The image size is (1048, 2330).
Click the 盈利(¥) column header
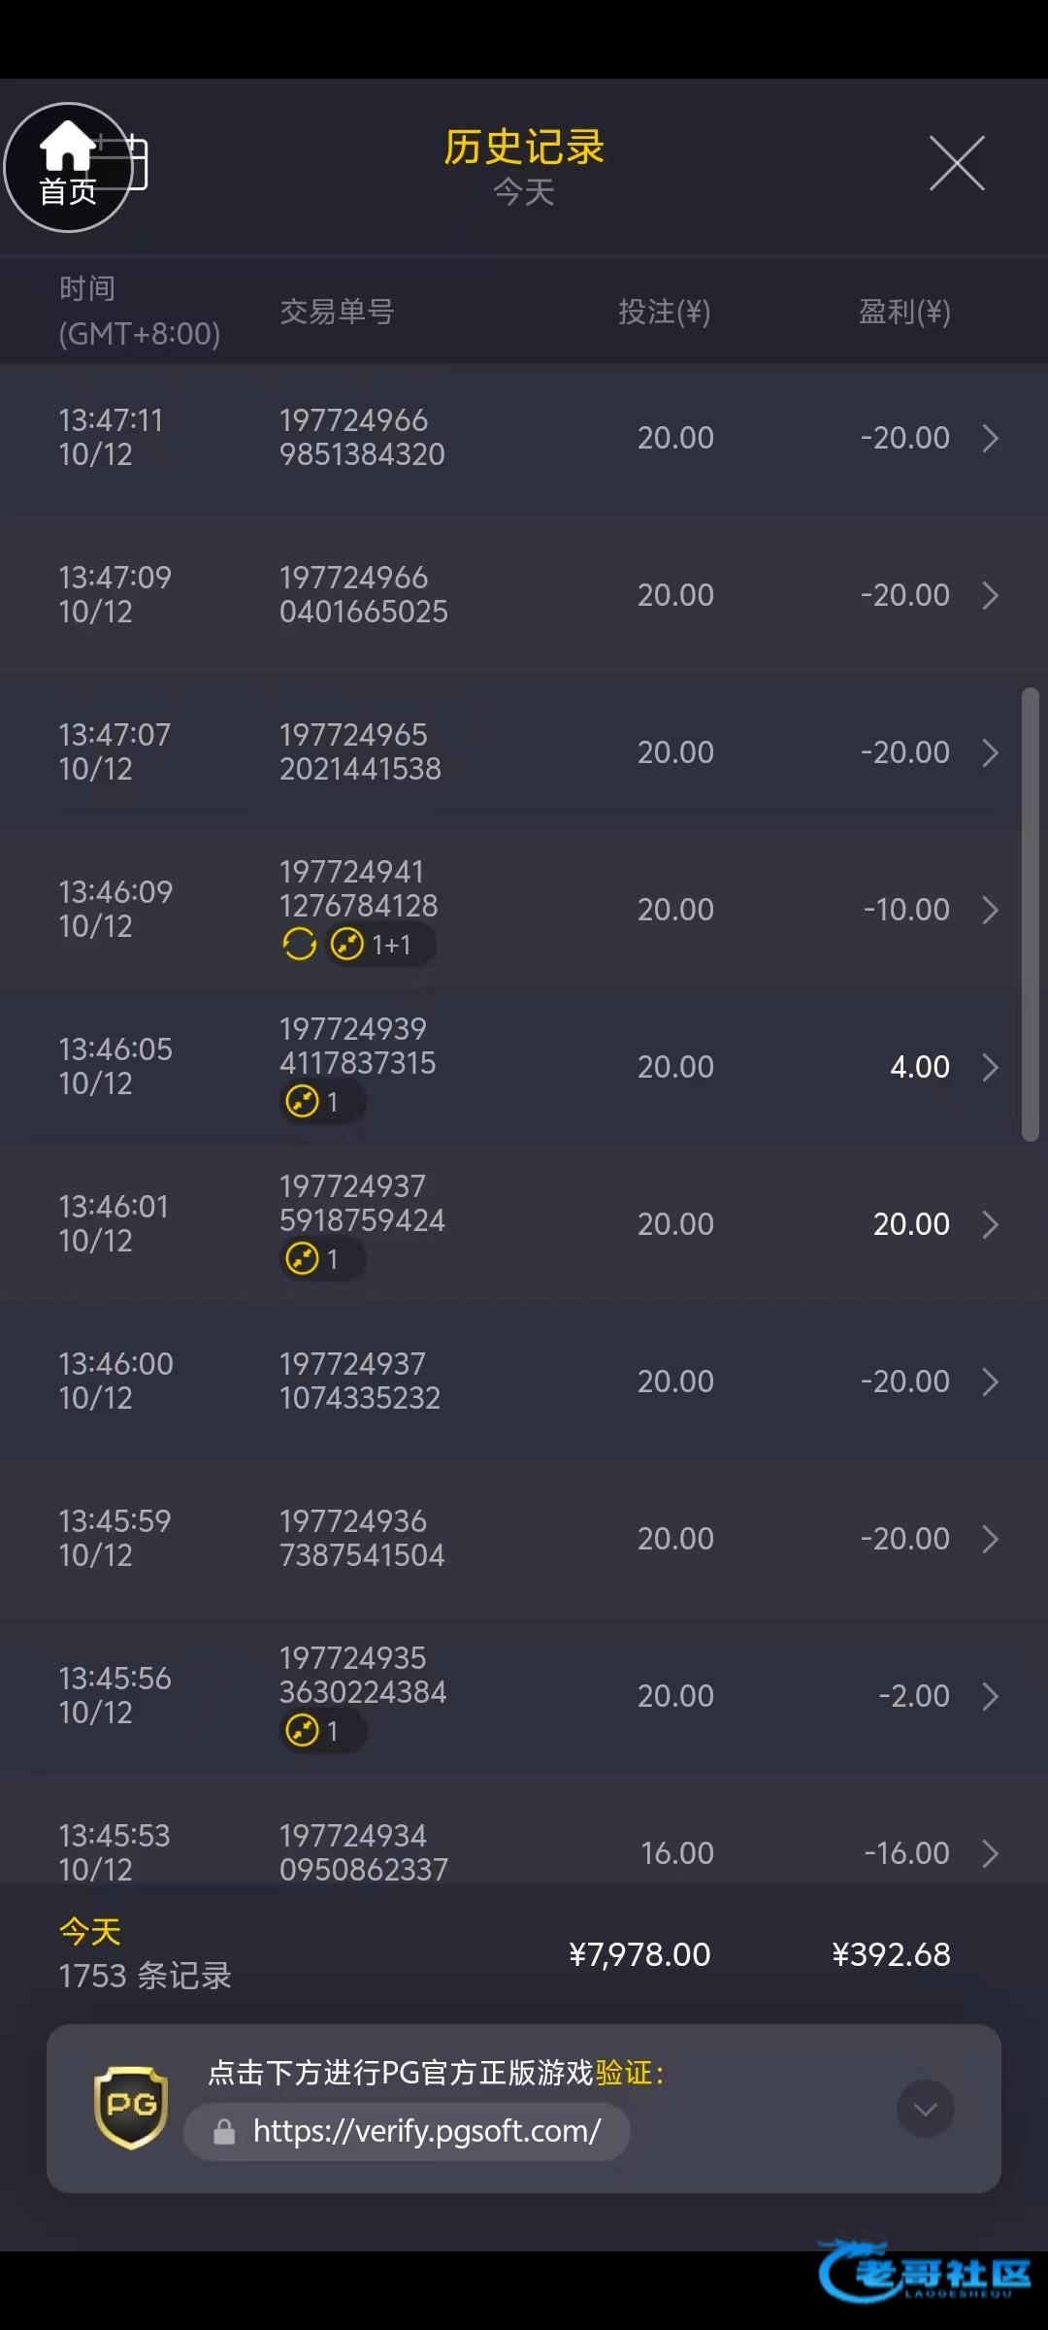[903, 312]
